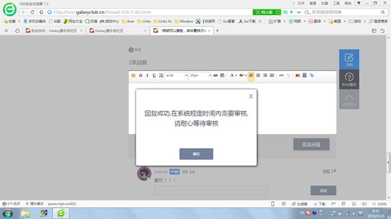Click LeoLau's avatar thumbnail
This screenshot has width=391, height=219.
[x=144, y=174]
